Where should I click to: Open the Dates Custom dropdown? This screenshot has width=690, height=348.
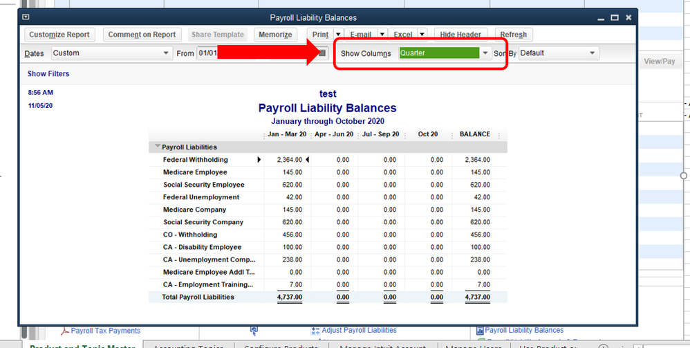click(x=166, y=53)
